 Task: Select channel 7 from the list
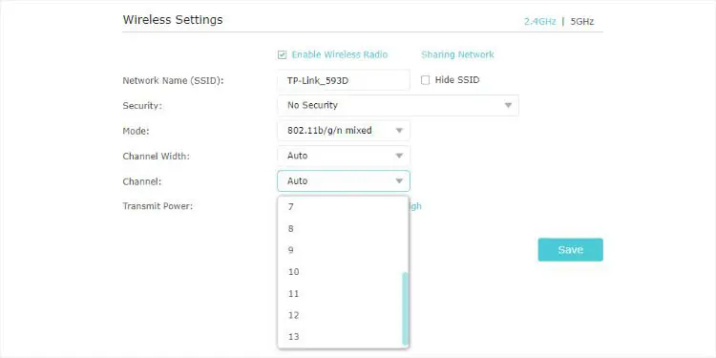point(340,207)
